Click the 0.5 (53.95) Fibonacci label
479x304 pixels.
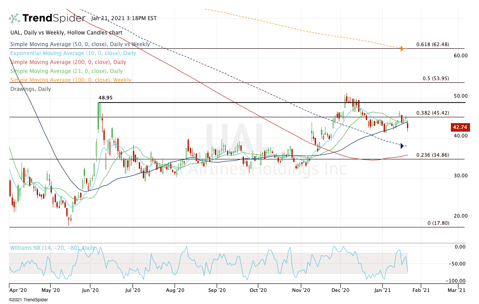point(436,78)
